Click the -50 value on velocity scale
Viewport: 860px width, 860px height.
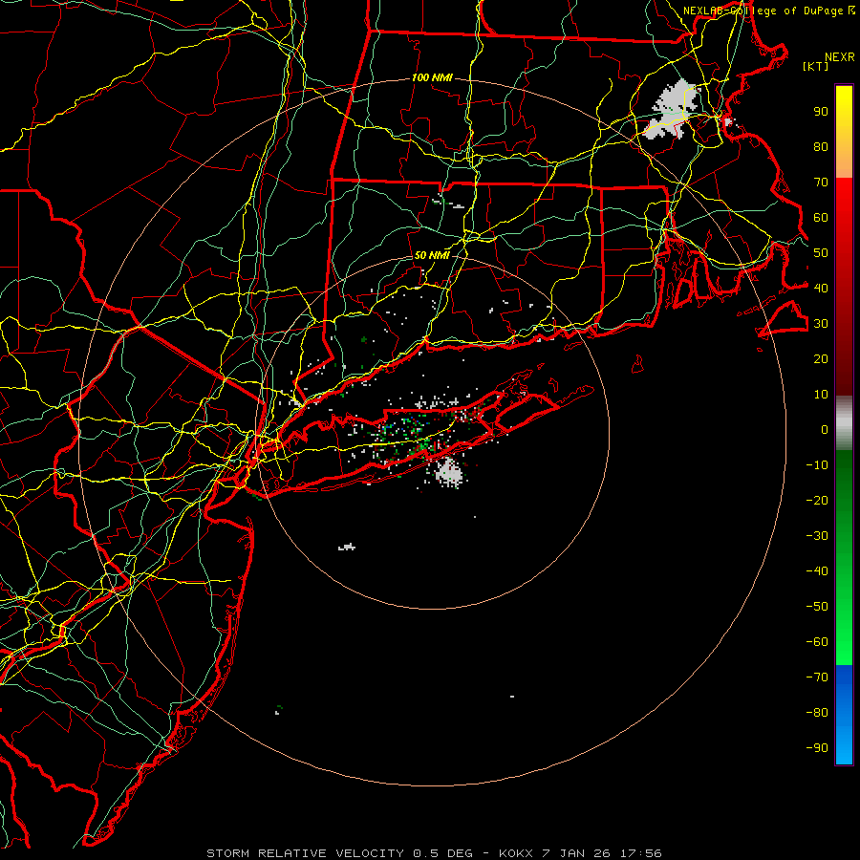point(817,607)
